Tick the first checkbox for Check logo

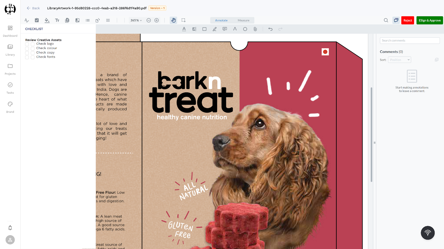click(x=27, y=44)
